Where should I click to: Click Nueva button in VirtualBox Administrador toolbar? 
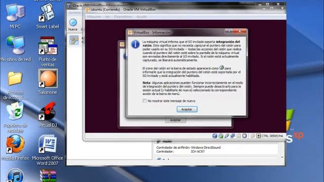pos(73,25)
